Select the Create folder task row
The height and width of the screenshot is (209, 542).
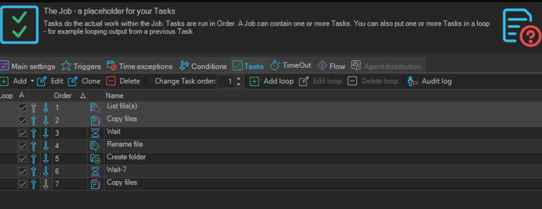click(x=271, y=159)
